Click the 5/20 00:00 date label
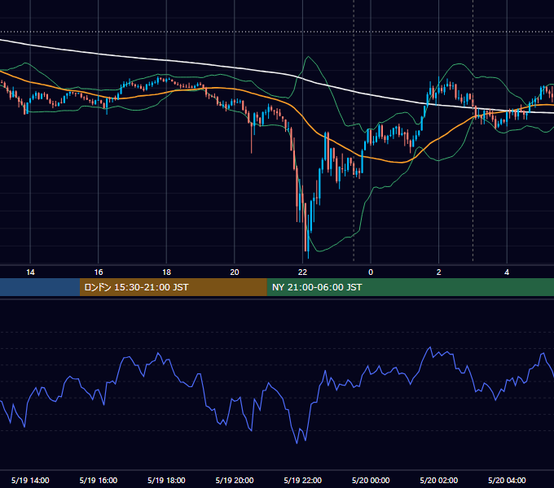 point(371,480)
